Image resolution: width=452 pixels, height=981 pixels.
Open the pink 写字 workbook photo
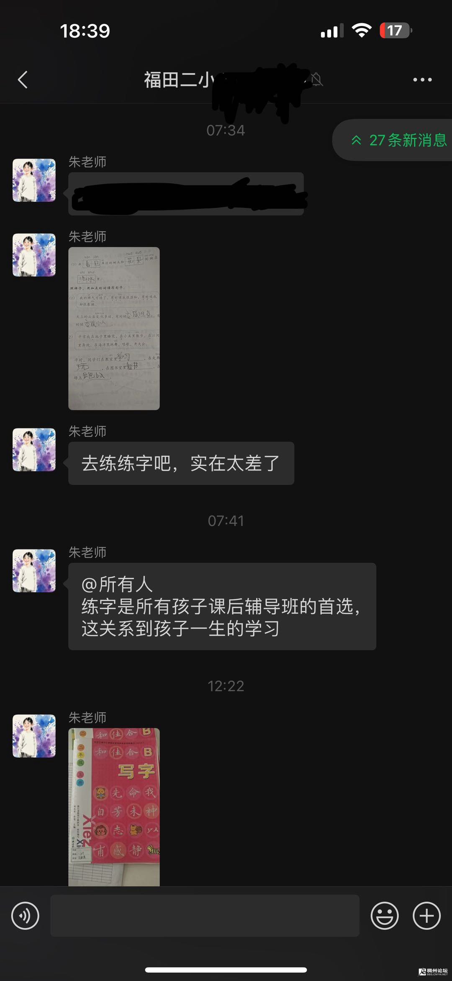114,807
